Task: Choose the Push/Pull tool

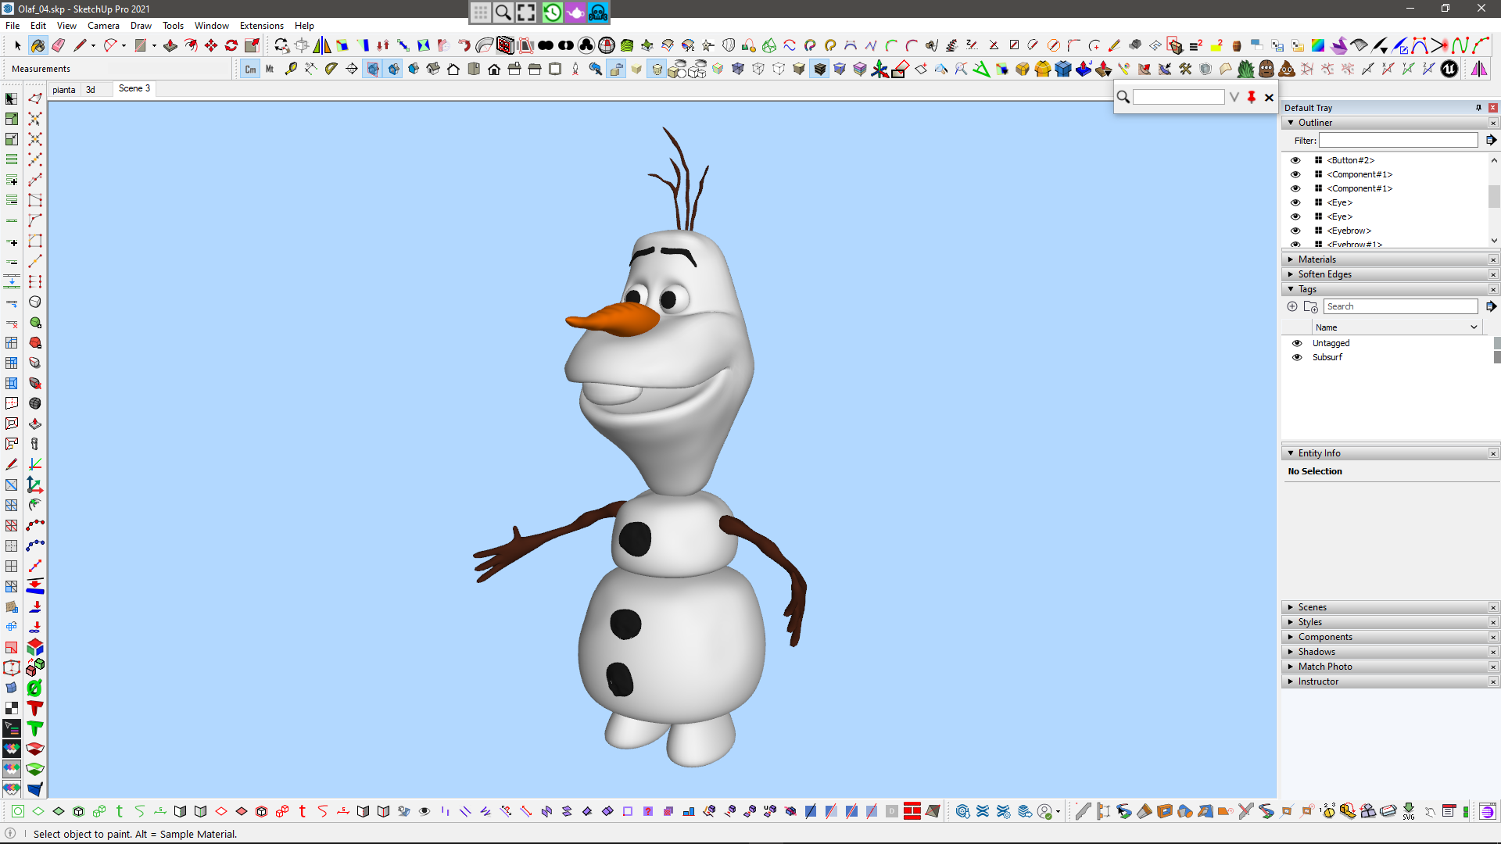Action: [x=170, y=45]
